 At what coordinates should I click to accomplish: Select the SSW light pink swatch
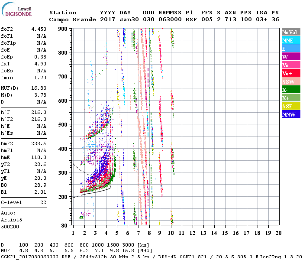tap(290, 81)
